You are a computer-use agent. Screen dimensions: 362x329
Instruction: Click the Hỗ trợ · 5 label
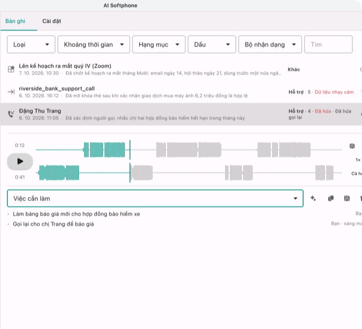(299, 92)
